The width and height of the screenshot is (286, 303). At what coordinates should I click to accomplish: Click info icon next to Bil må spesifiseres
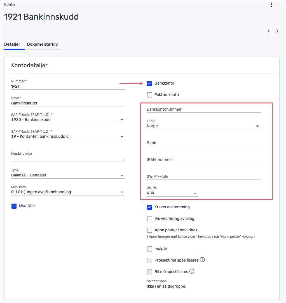coord(192,271)
